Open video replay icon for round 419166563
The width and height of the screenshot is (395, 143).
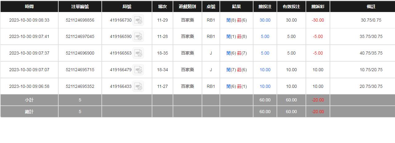click(138, 53)
